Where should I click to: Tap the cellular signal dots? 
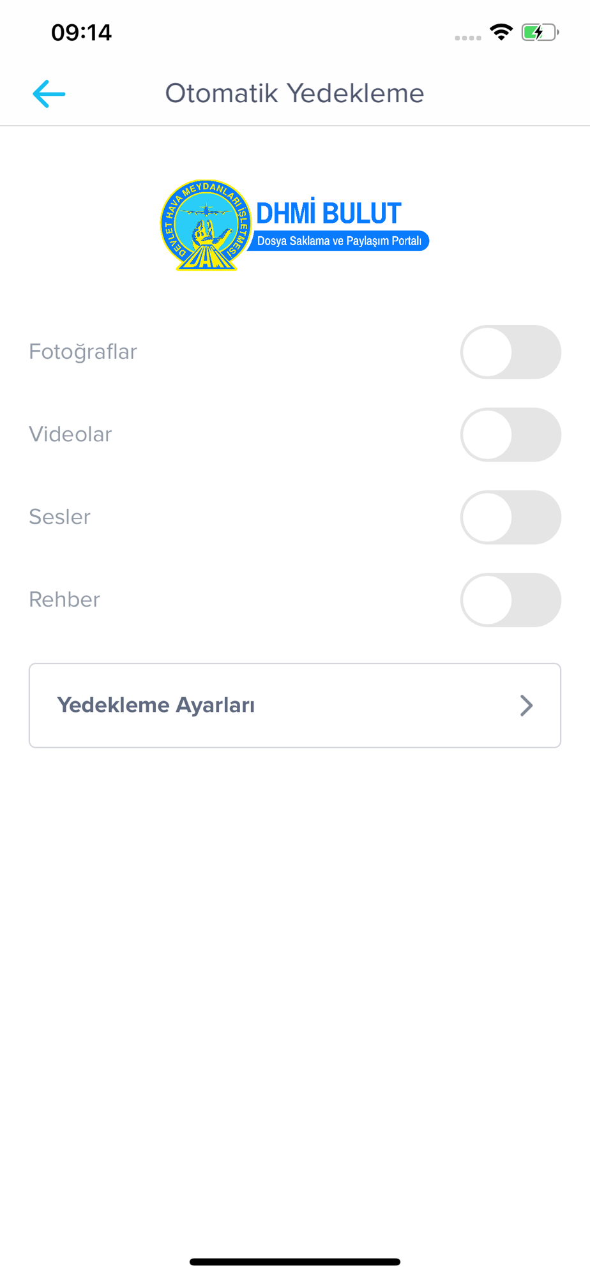(x=467, y=38)
